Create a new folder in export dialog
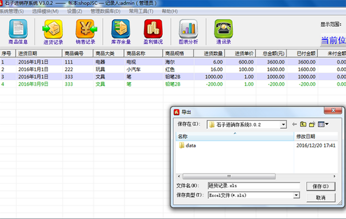This screenshot has height=219, width=346. tap(312, 124)
